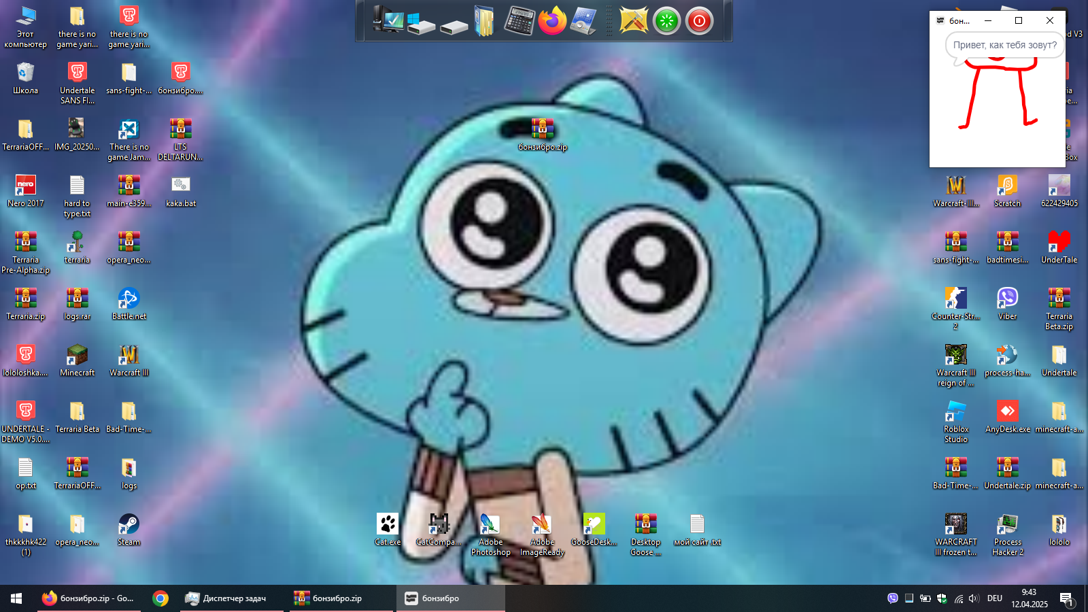Select the GooseDesk... shortcut icon
Image resolution: width=1088 pixels, height=612 pixels.
pyautogui.click(x=594, y=530)
